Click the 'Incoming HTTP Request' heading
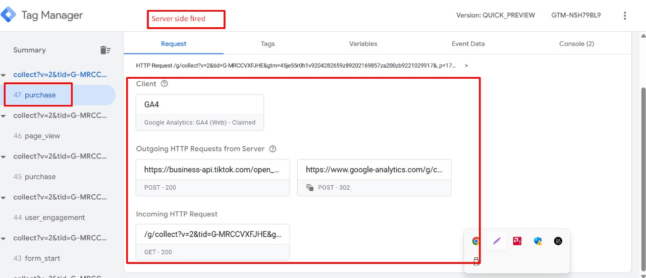 point(177,214)
